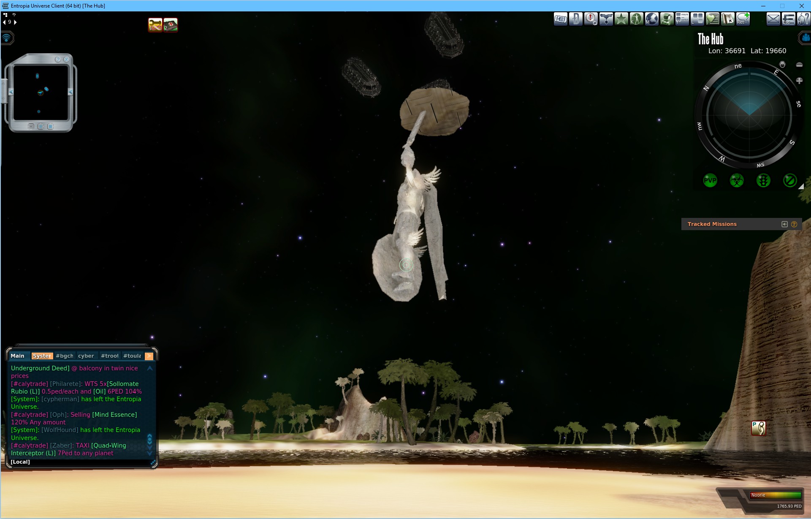Switch to the #toula chat tab
Image resolution: width=811 pixels, height=519 pixels.
[x=132, y=356]
